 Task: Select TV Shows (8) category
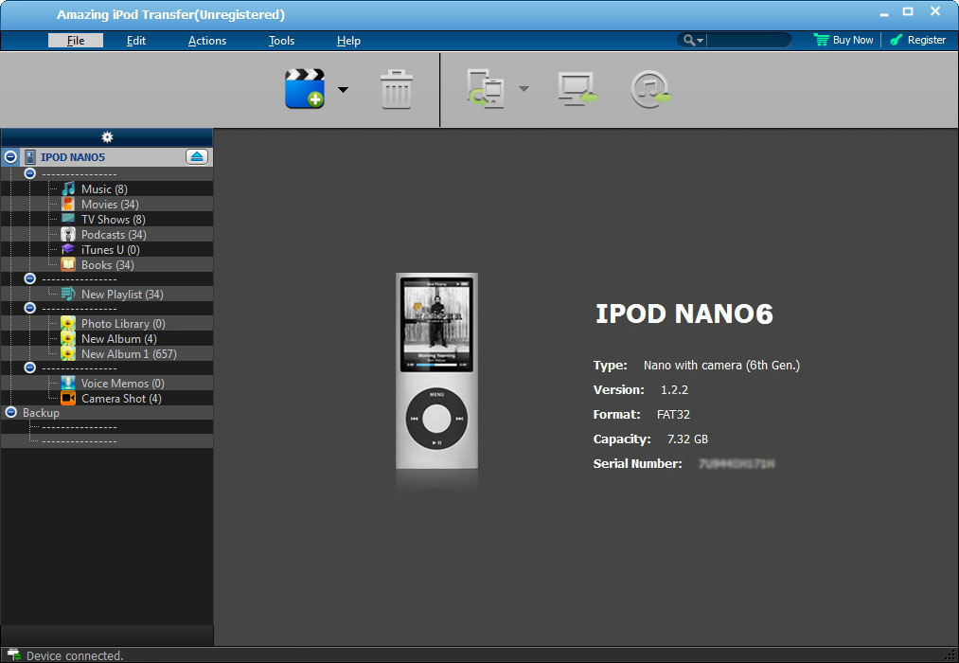114,219
